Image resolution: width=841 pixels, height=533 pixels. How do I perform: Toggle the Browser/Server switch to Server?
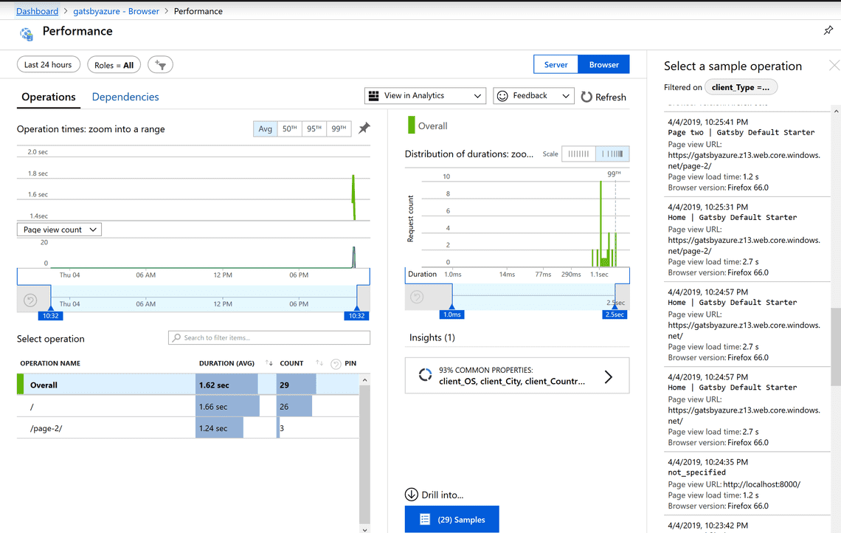point(556,64)
